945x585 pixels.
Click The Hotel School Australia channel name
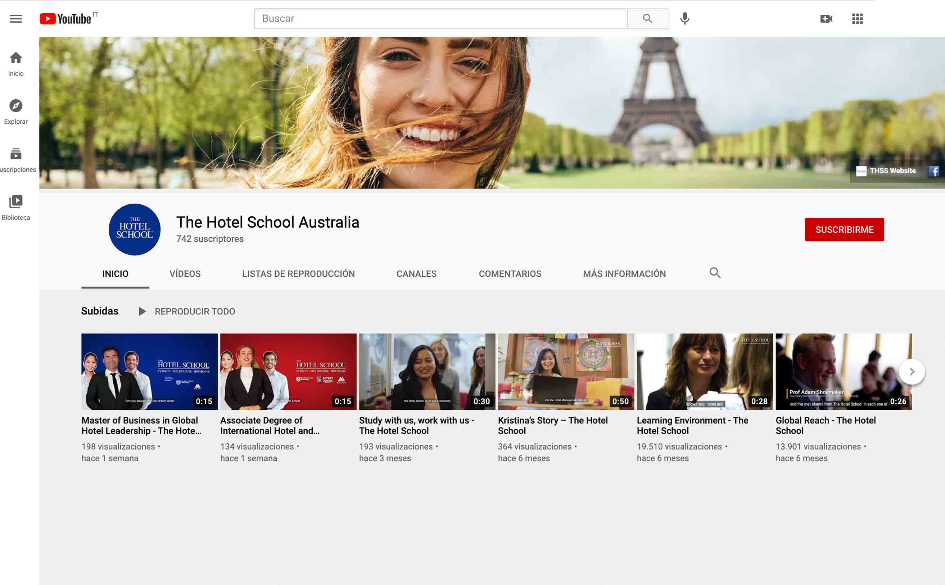[268, 222]
